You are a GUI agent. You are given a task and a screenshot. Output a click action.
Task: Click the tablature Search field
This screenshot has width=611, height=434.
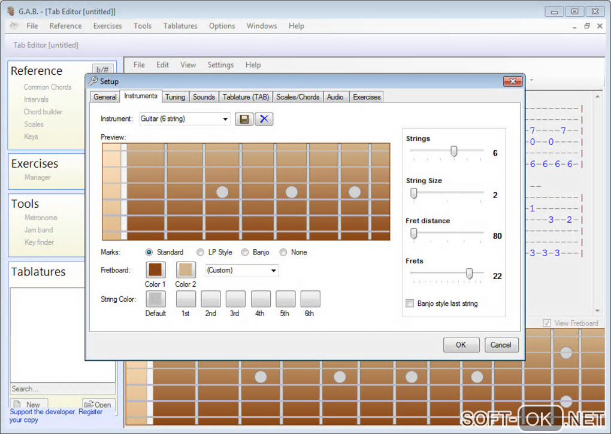pos(62,389)
